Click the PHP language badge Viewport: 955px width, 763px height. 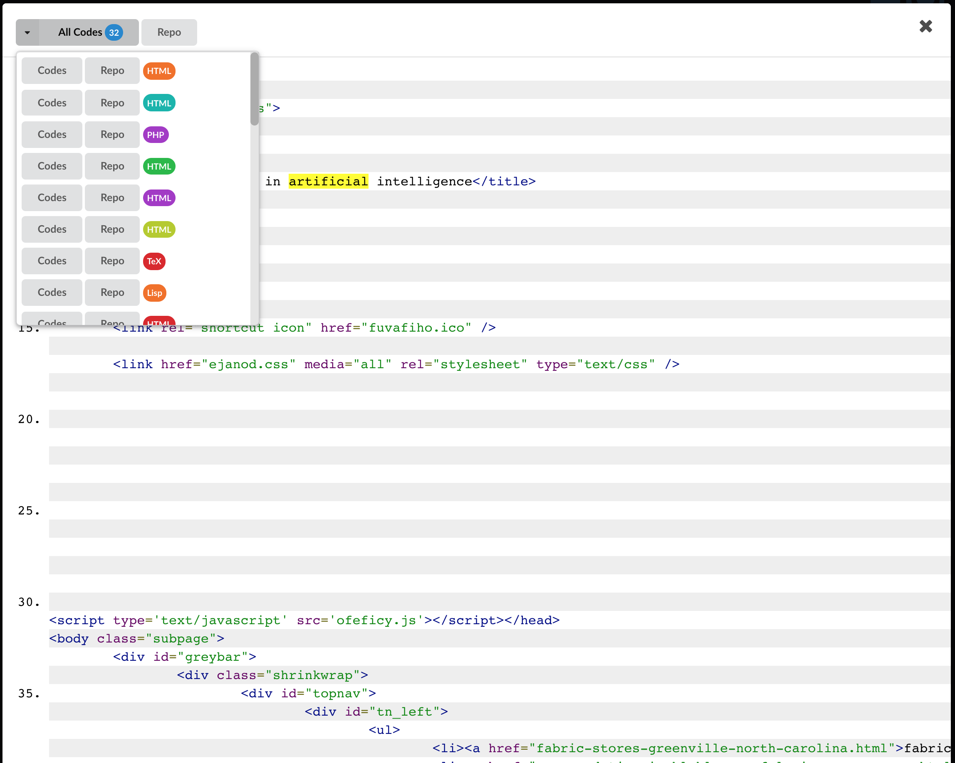(x=156, y=135)
